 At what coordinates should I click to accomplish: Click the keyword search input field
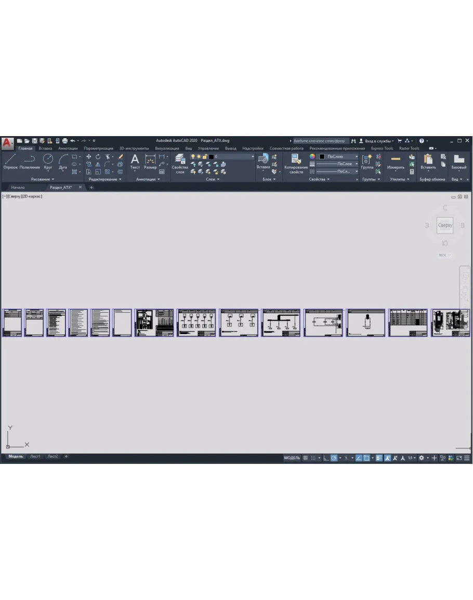click(x=320, y=141)
